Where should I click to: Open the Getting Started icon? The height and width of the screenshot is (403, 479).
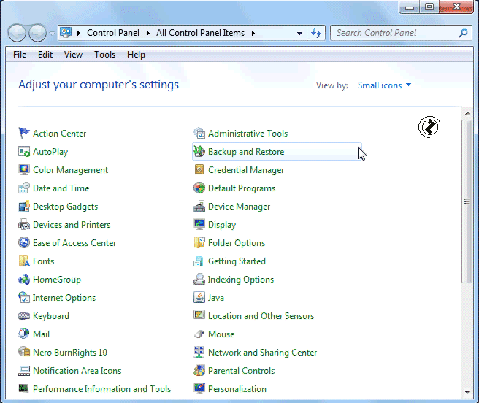click(x=199, y=261)
